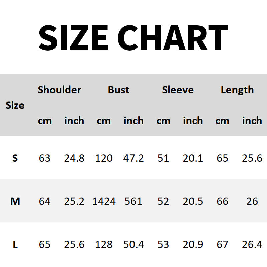Select the Bust column header
The image size is (267, 267).
(x=118, y=90)
